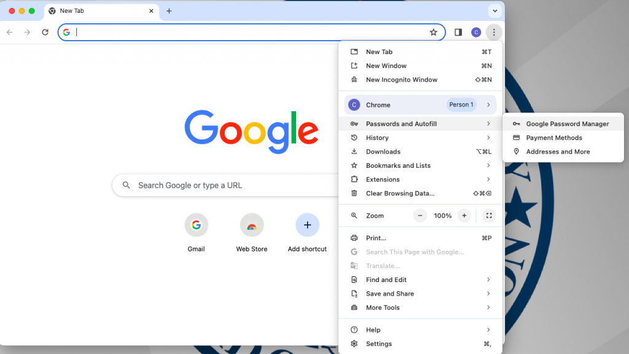Click the 100% zoom value

pos(442,216)
